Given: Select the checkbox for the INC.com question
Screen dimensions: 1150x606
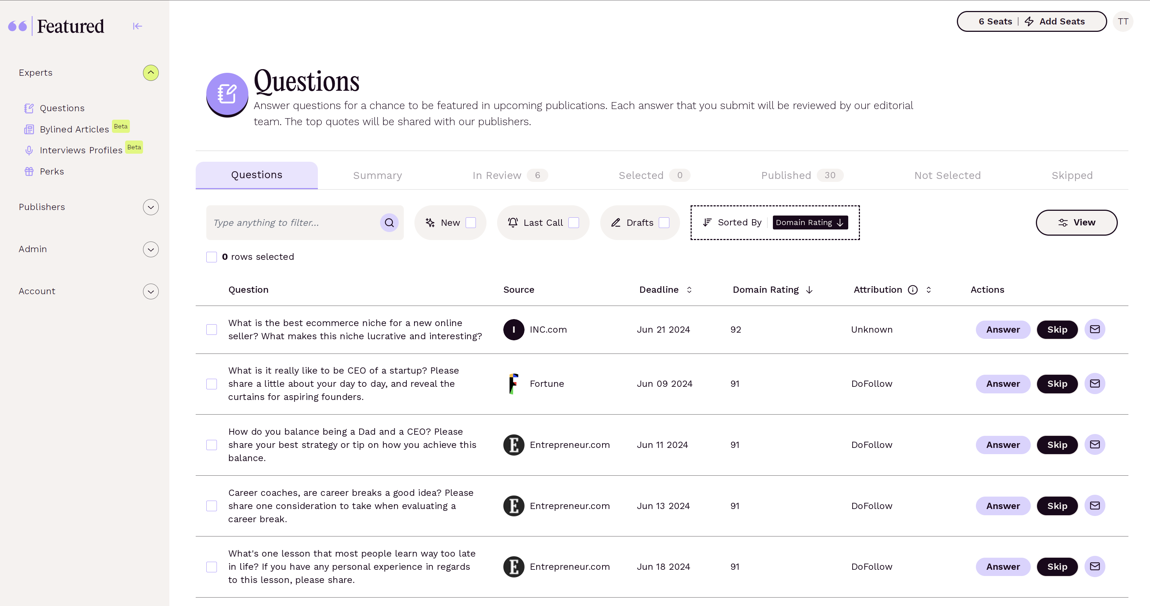Looking at the screenshot, I should coord(212,330).
